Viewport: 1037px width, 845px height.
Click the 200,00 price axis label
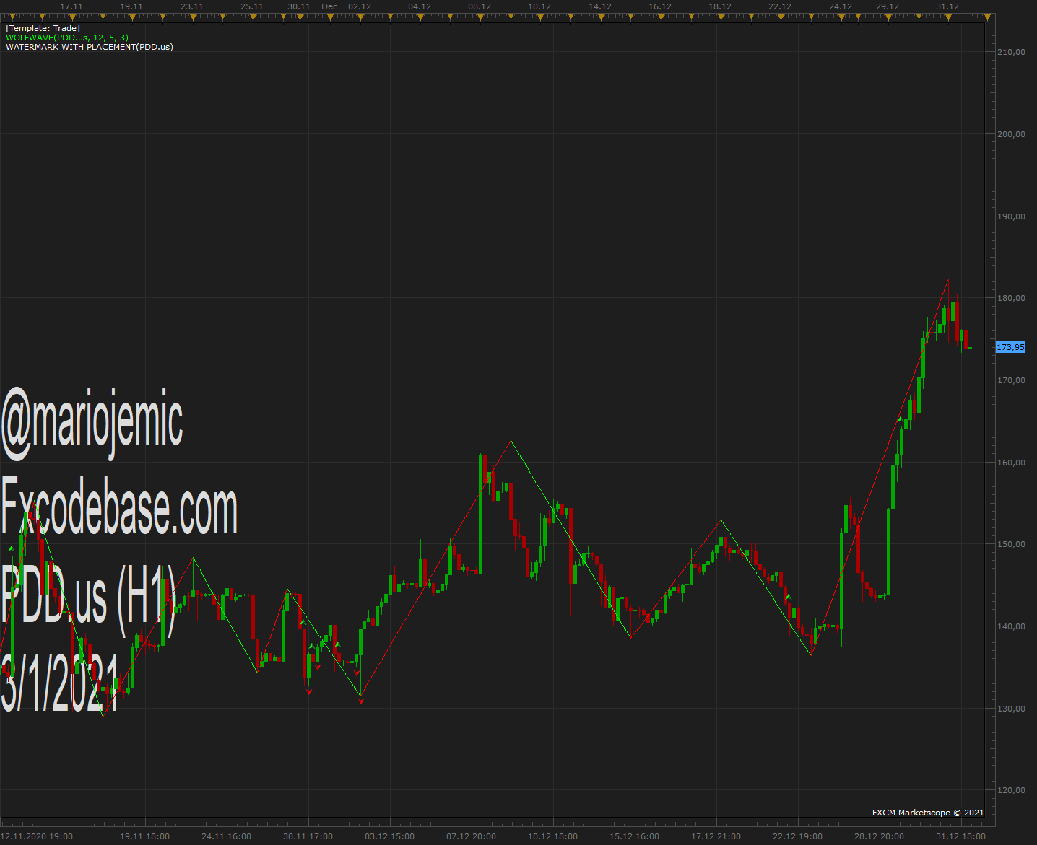pos(1011,134)
